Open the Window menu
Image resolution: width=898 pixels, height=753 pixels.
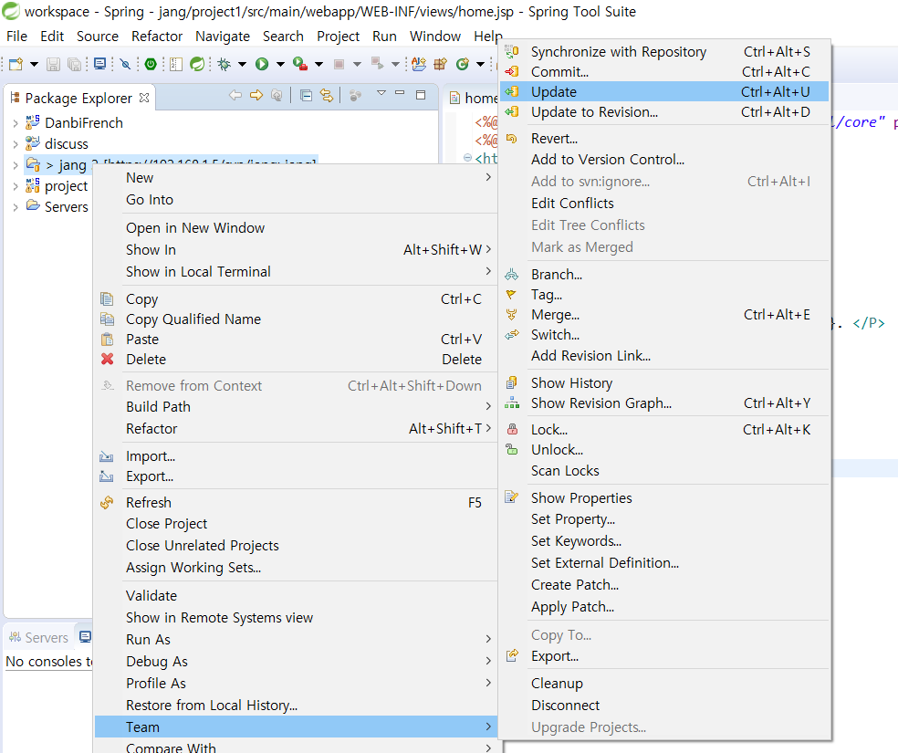tap(435, 37)
